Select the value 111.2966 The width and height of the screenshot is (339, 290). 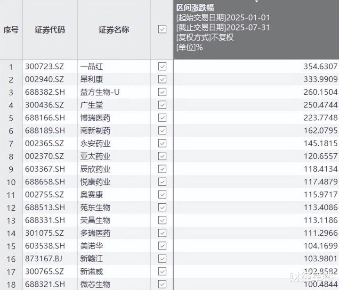(321, 233)
